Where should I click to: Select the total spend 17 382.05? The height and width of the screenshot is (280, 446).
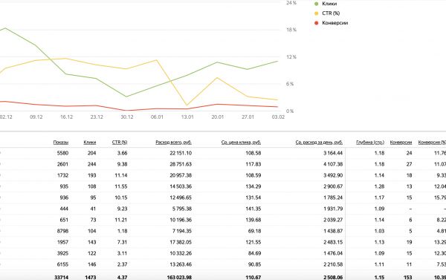181,242
